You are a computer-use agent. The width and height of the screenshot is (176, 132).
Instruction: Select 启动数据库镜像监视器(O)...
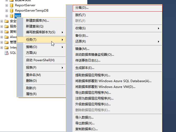[x=114, y=55]
